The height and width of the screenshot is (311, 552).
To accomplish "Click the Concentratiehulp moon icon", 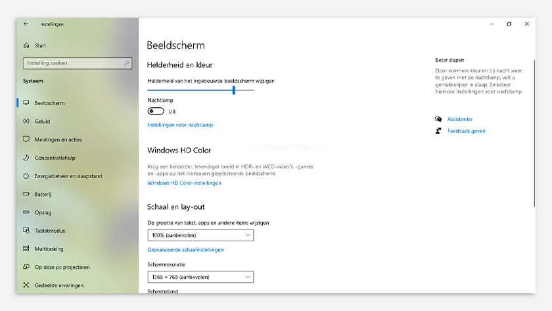I will [x=26, y=158].
